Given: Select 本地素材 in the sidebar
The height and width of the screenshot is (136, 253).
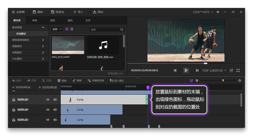Looking at the screenshot, I should [28, 34].
